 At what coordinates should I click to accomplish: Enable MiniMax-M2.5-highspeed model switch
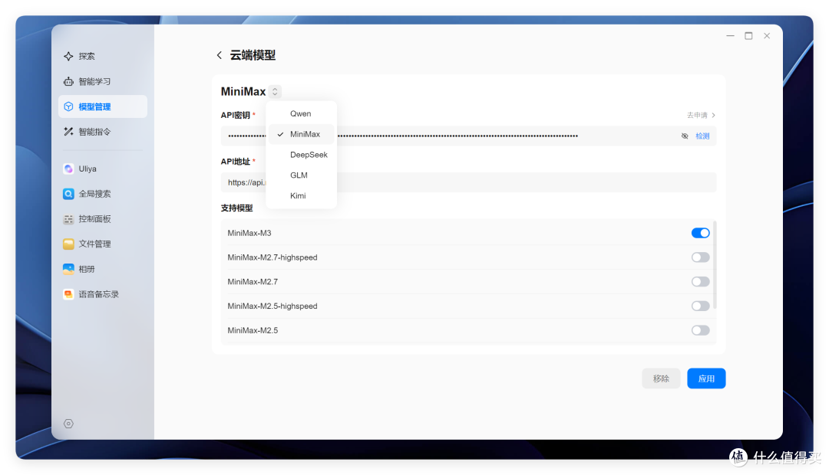click(701, 306)
